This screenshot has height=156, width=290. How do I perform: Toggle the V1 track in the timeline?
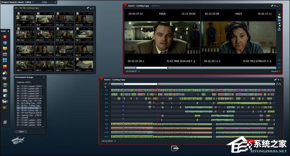coord(106,90)
